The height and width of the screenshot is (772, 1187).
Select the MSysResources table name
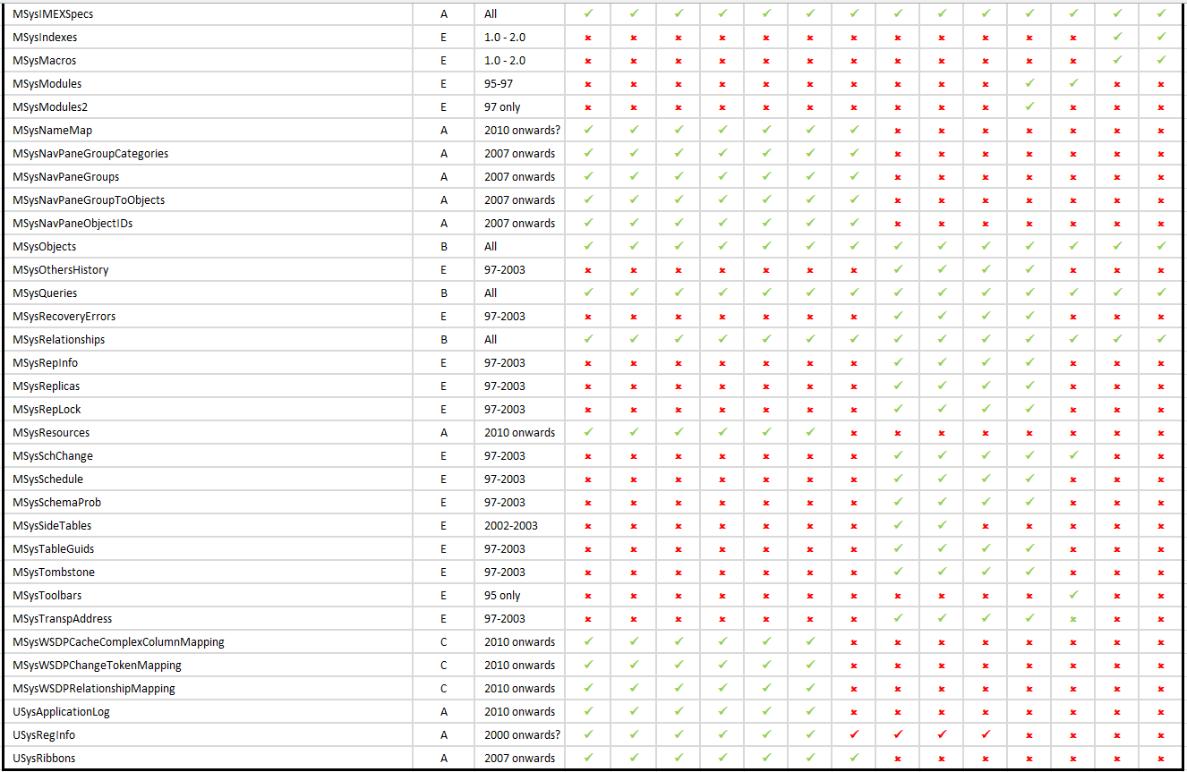click(51, 433)
